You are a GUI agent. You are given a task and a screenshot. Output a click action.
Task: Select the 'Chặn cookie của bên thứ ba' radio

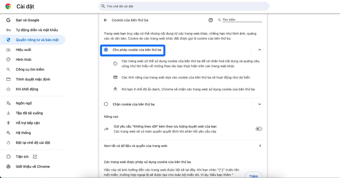(x=106, y=104)
